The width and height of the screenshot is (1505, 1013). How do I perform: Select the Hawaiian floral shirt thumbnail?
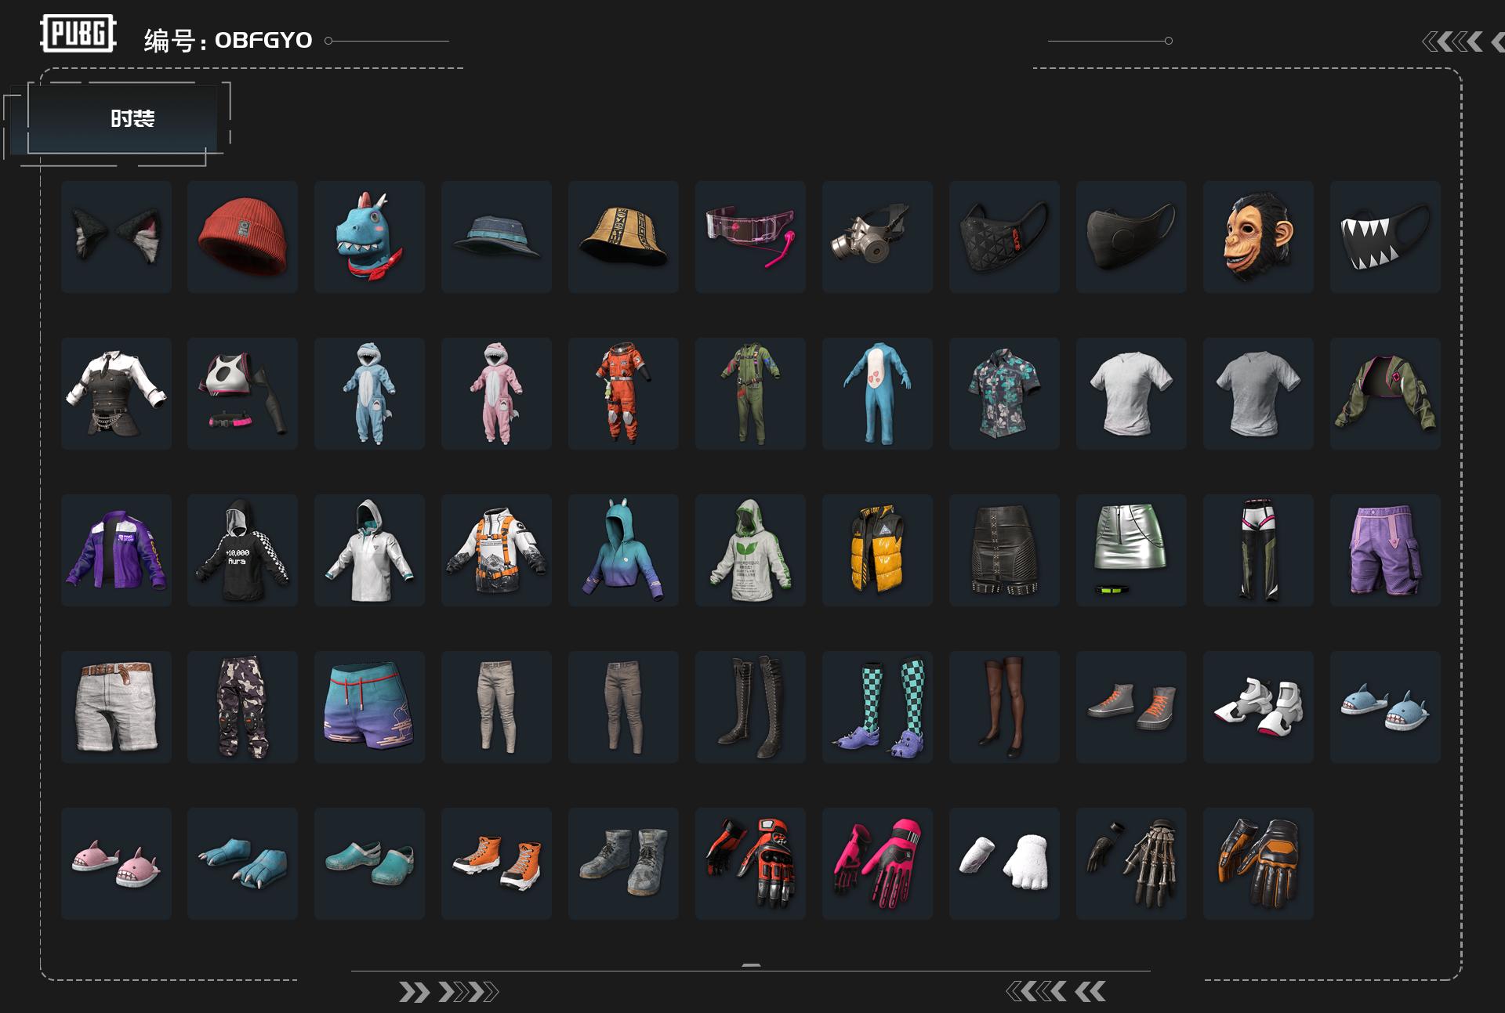coord(1004,393)
